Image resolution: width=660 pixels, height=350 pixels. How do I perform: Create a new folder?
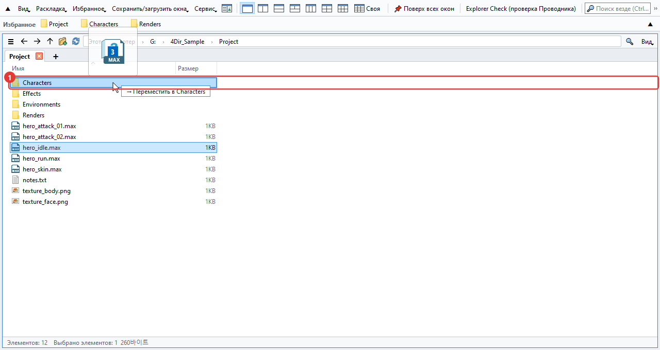(x=63, y=42)
